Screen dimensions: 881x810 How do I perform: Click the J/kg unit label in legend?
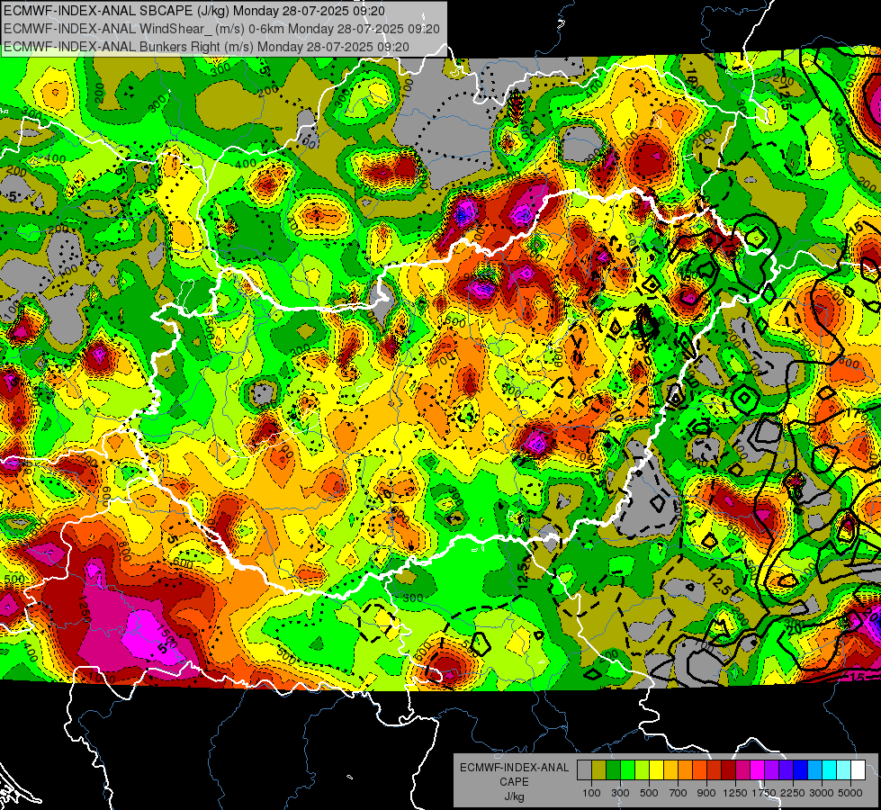tap(514, 796)
